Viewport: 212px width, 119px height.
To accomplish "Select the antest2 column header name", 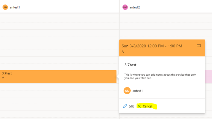I will click(x=135, y=7).
